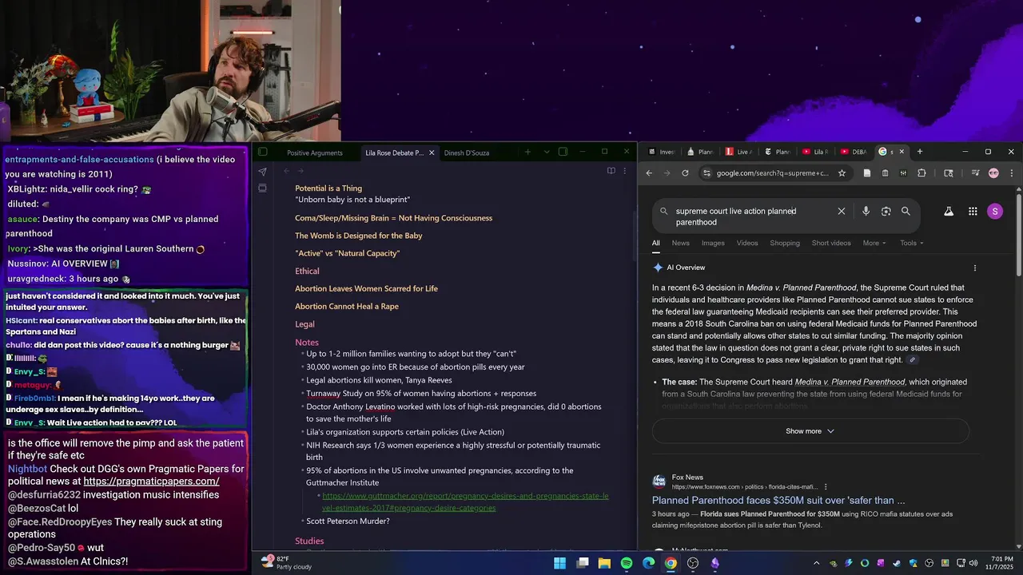Bookmark this page with star icon
The height and width of the screenshot is (575, 1023).
[842, 172]
